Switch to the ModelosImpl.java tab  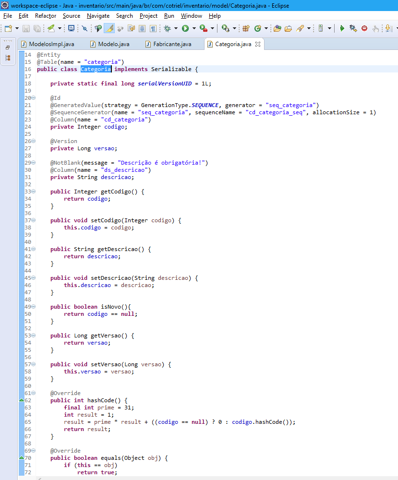(51, 44)
